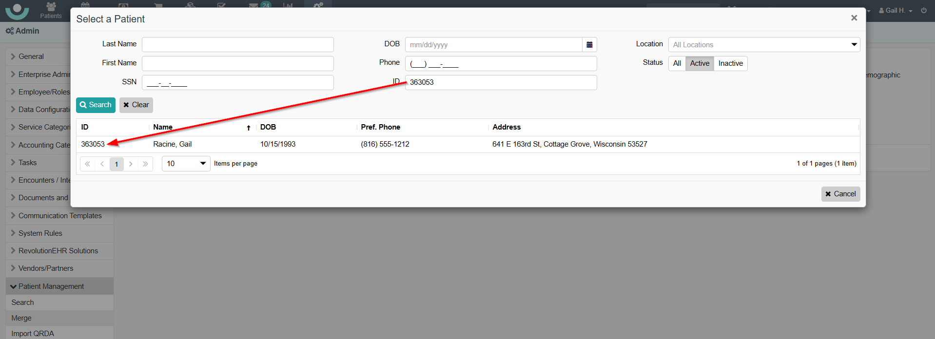Open Merge under Patient Management

tap(21, 318)
